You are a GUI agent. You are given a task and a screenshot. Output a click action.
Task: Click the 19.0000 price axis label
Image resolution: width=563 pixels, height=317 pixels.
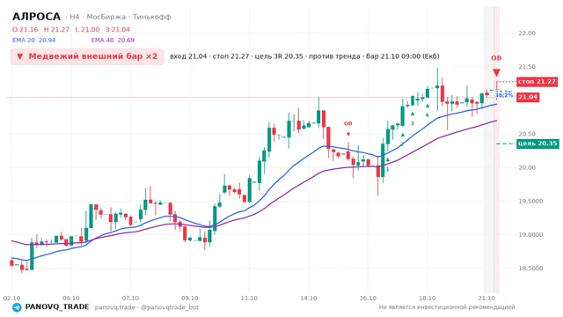[530, 235]
